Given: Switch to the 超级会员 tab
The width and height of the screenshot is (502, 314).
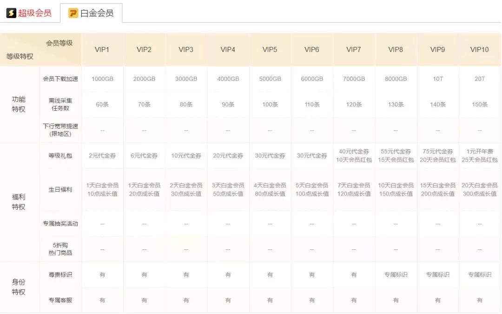Looking at the screenshot, I should tap(33, 13).
